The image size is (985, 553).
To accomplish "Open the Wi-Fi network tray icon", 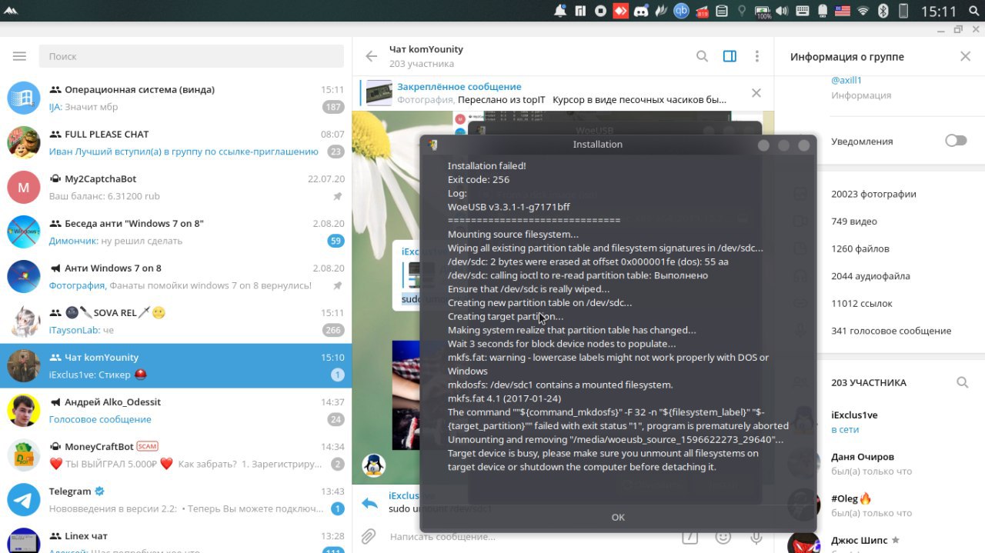I will pos(863,11).
